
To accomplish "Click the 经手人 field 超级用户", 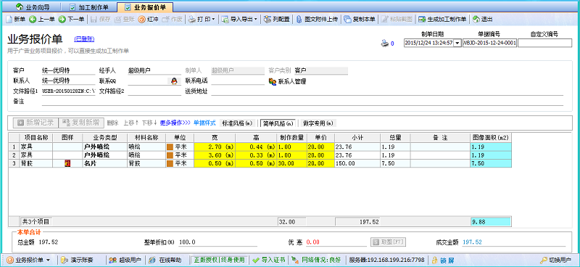I will click(x=154, y=70).
